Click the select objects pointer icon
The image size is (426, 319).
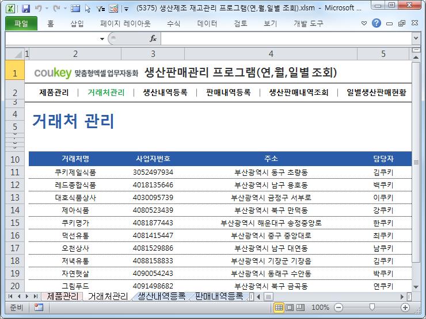tap(88, 9)
